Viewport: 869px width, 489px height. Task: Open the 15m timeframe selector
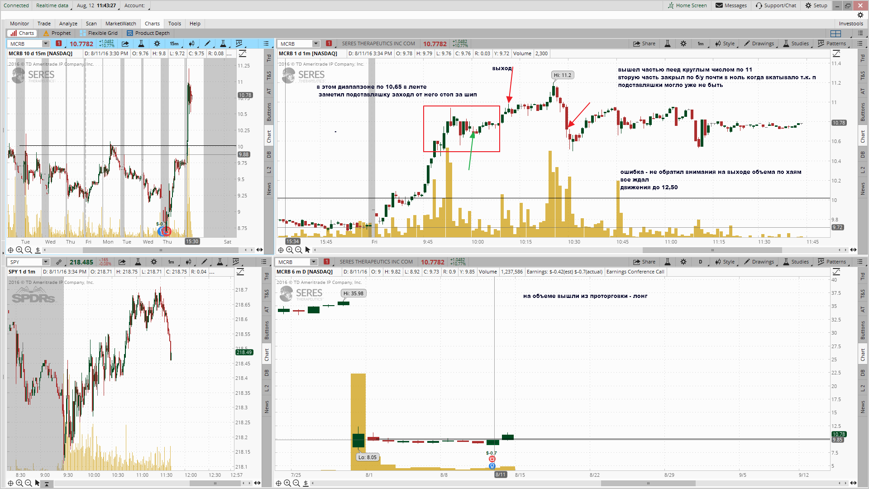click(x=175, y=44)
